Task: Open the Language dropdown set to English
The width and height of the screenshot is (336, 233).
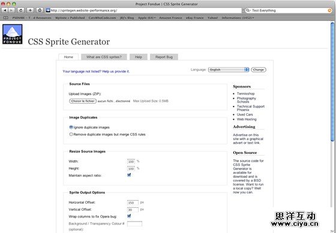Action: pos(229,69)
